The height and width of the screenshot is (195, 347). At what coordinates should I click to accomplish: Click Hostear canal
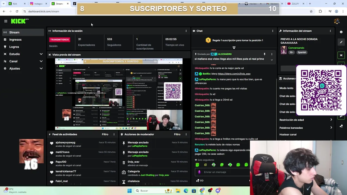click(x=288, y=135)
